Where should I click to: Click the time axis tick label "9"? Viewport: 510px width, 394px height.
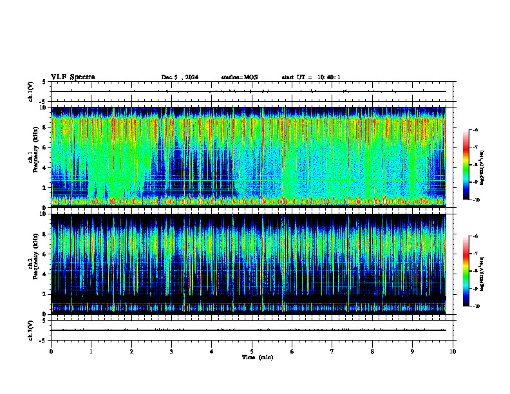point(412,352)
